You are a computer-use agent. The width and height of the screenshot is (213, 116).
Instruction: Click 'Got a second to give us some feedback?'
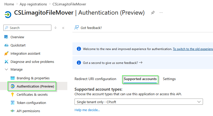point(110,63)
